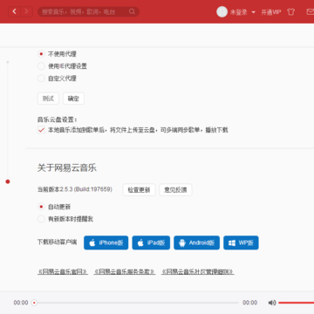Go forward with the right arrow button

click(x=26, y=11)
